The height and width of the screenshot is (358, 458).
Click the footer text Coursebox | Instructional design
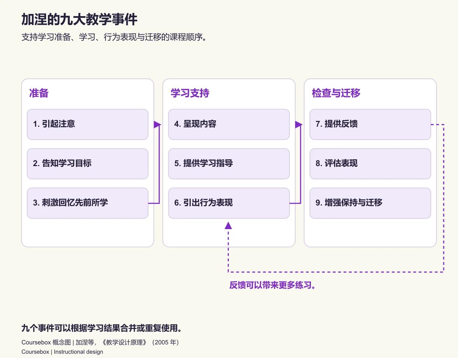(62, 352)
